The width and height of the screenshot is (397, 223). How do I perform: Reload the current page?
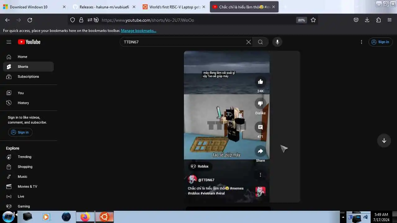tap(30, 20)
